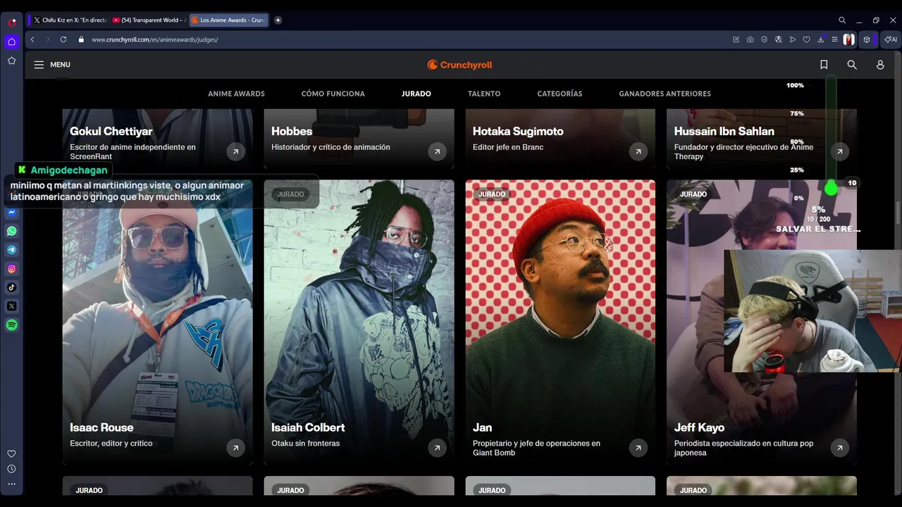Open the privacy shield icon in address bar
This screenshot has width=902, height=507.
pos(765,39)
